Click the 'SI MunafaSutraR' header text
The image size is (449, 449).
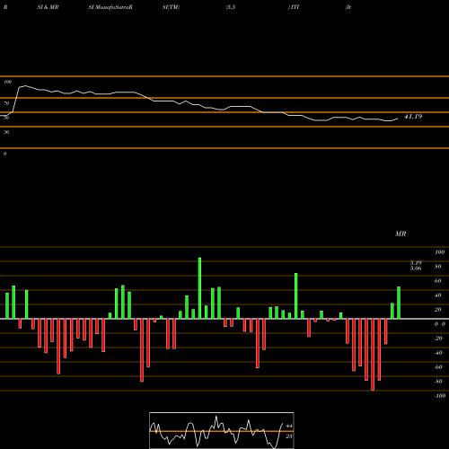tap(110, 7)
